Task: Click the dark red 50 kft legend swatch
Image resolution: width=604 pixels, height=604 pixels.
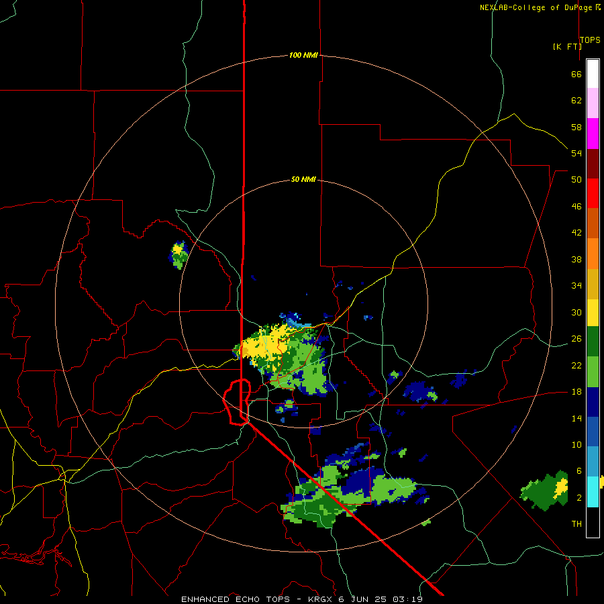Action: click(x=593, y=164)
